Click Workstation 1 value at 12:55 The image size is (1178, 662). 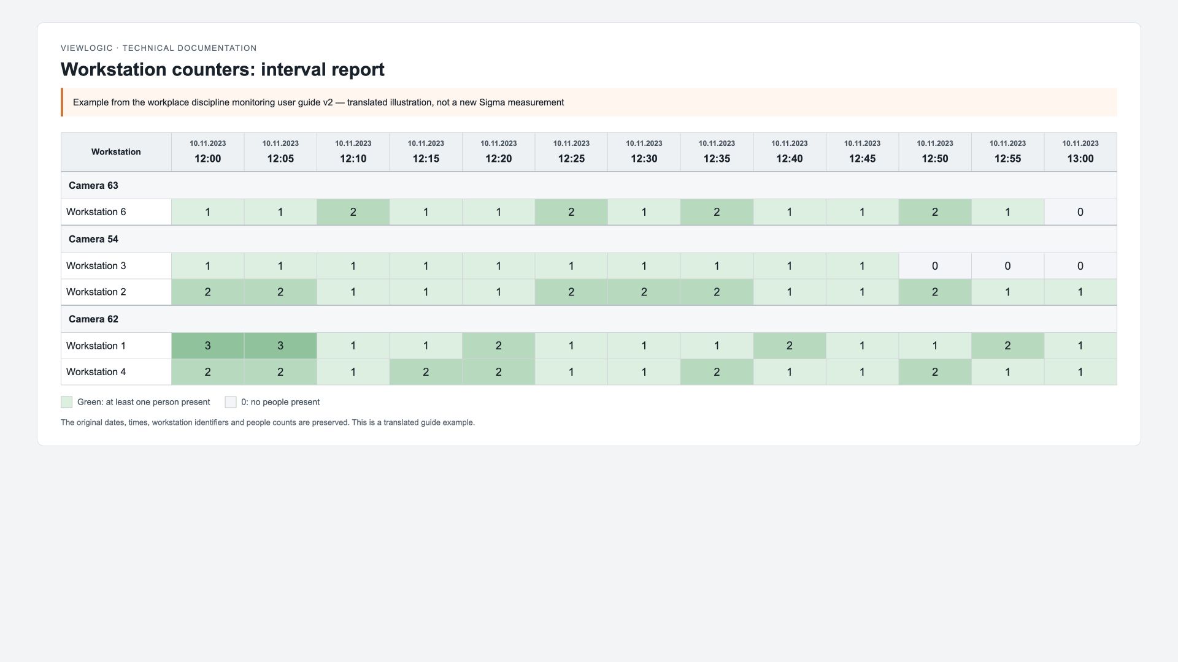click(1007, 346)
